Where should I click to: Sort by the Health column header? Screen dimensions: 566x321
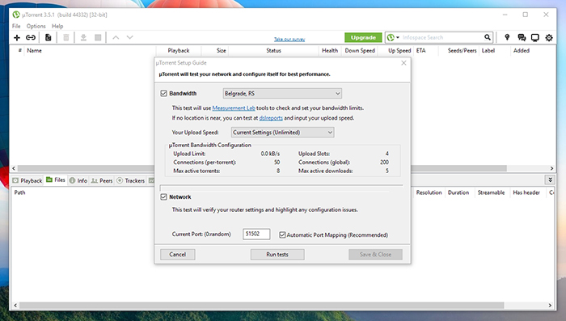pyautogui.click(x=330, y=51)
